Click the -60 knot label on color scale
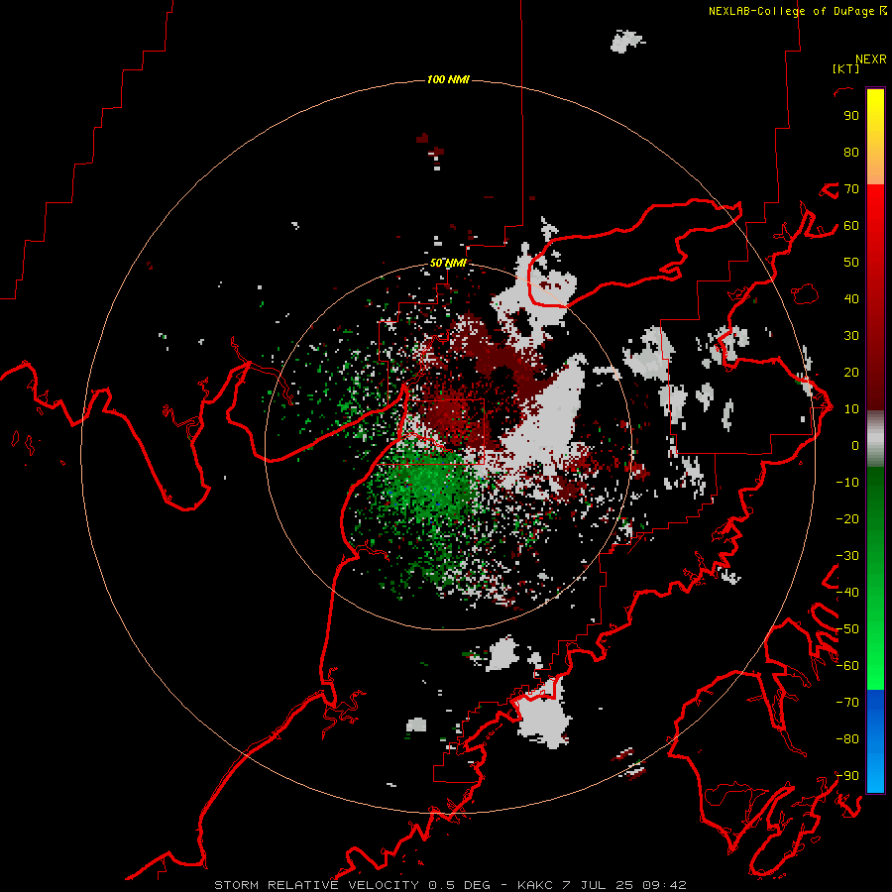Screen dimensions: 892x892 click(847, 666)
